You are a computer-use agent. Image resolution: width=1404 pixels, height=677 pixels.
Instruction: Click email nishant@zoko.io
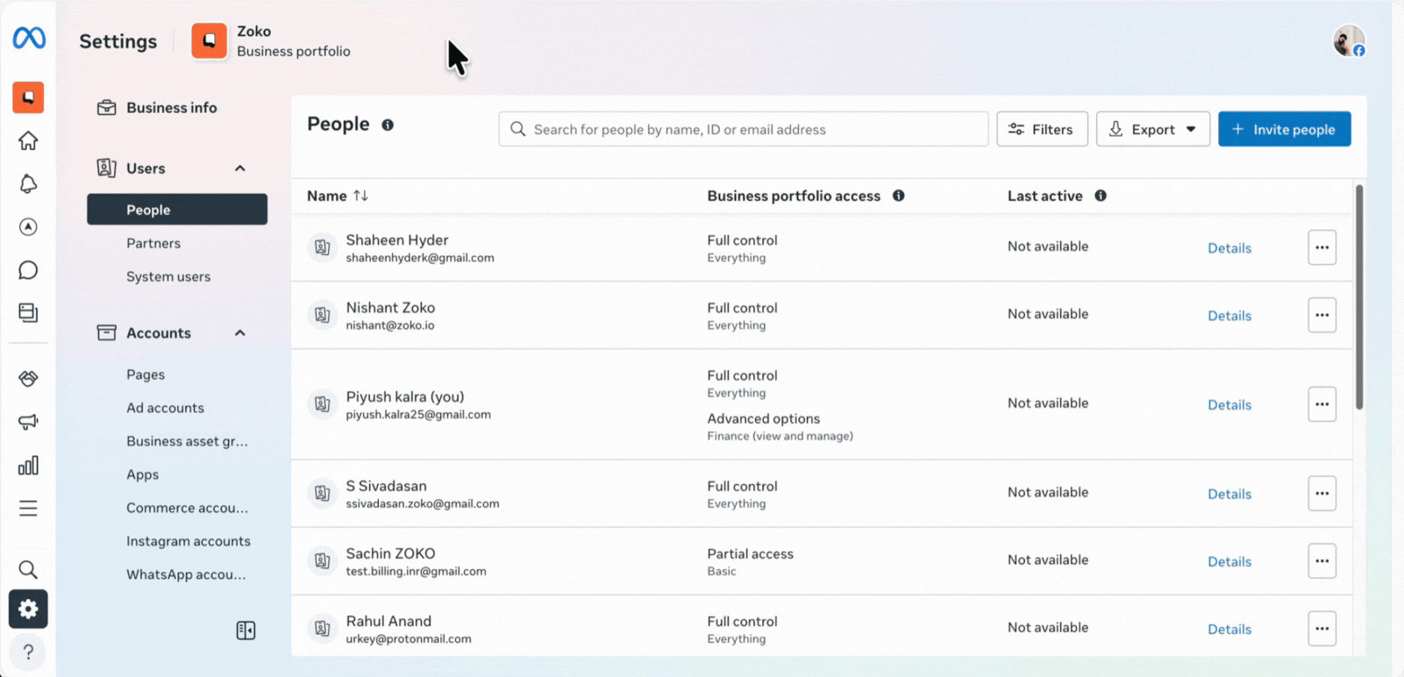click(390, 325)
